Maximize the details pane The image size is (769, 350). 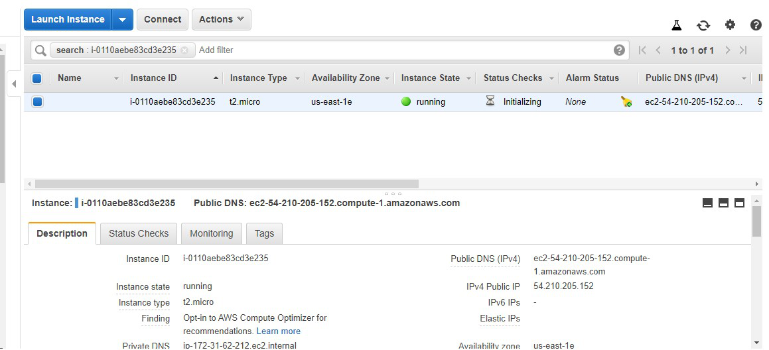[x=740, y=203]
